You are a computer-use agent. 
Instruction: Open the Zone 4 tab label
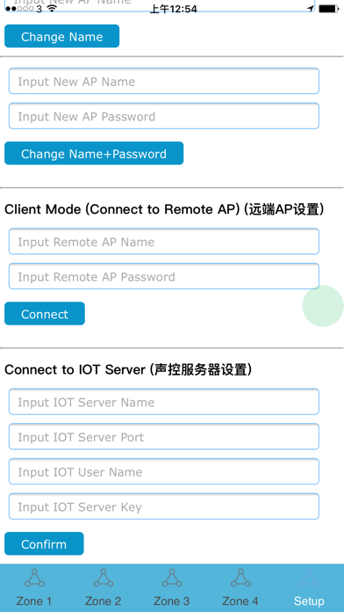(240, 601)
